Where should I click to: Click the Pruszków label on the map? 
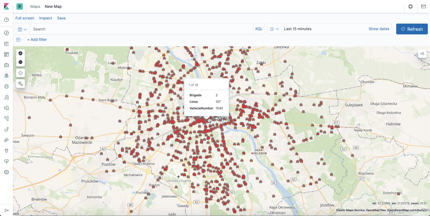click(90, 181)
